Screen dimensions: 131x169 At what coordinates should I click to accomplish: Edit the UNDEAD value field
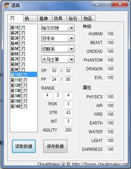click(110, 51)
